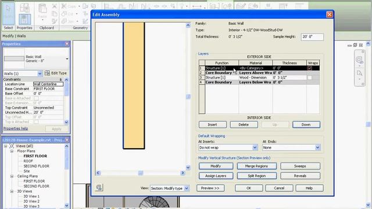Click the Zoom tool on navigation bar

(x=359, y=73)
